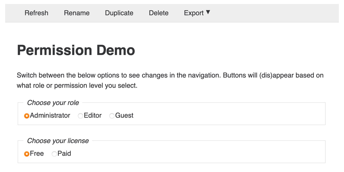Click the Administrator label text
Screen dimensions: 344x172
(50, 116)
